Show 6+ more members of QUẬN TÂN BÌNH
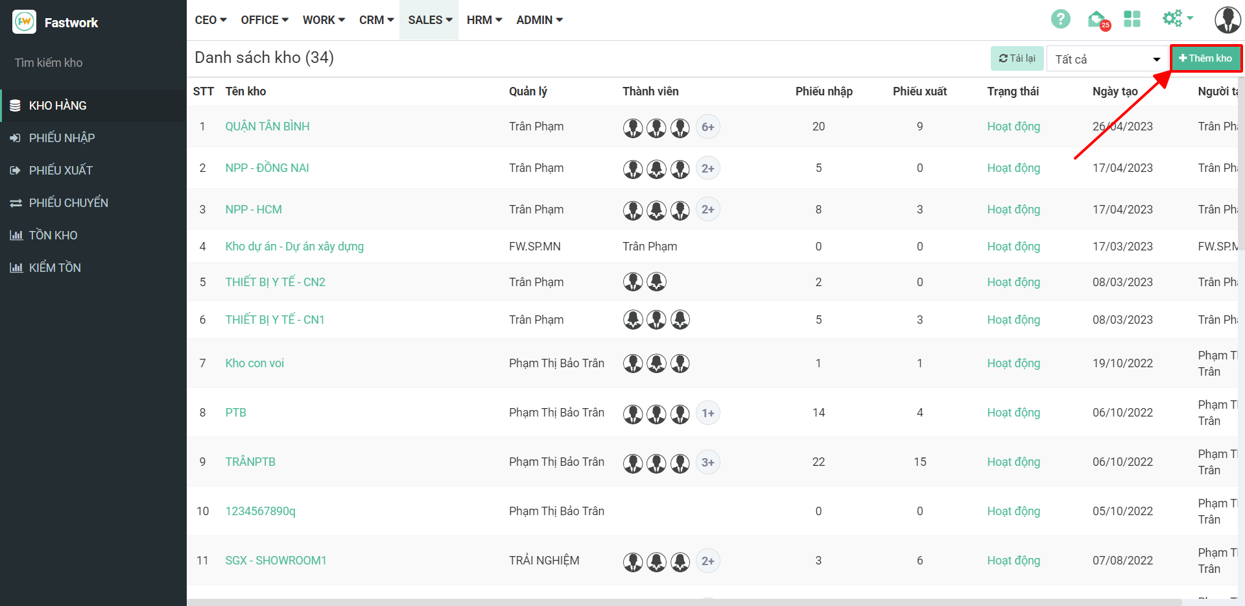 click(707, 127)
